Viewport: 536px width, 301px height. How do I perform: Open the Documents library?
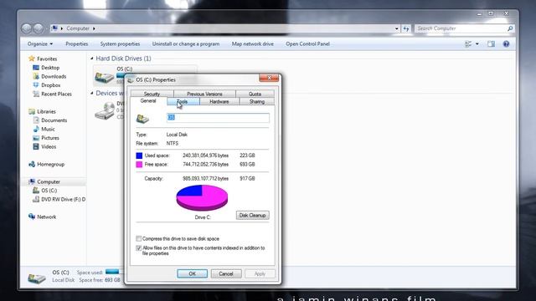click(54, 120)
